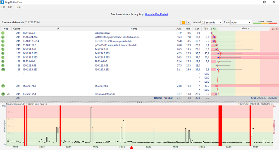Select IP 15.230.176.8 in the IP column

pyautogui.click(x=29, y=86)
